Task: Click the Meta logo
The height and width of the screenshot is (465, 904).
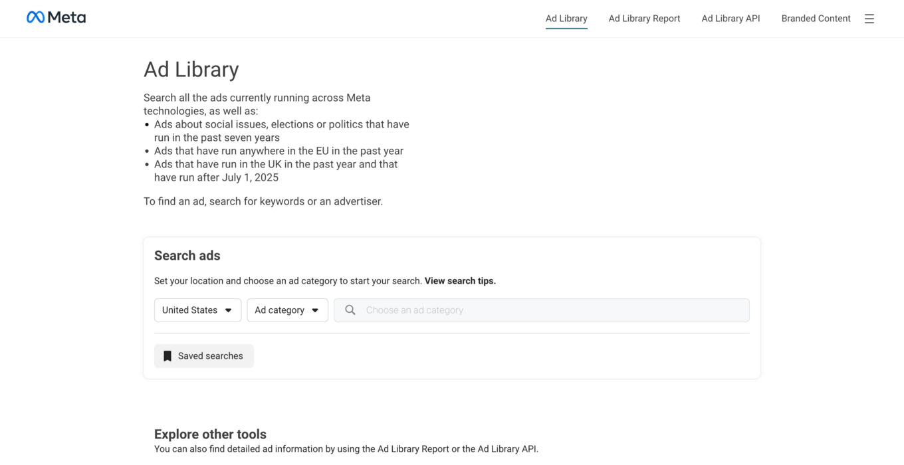Action: [x=56, y=17]
